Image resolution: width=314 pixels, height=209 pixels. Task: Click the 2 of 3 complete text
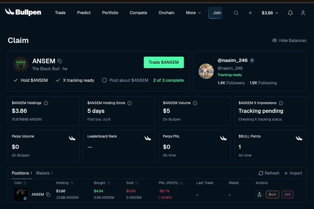point(169,80)
